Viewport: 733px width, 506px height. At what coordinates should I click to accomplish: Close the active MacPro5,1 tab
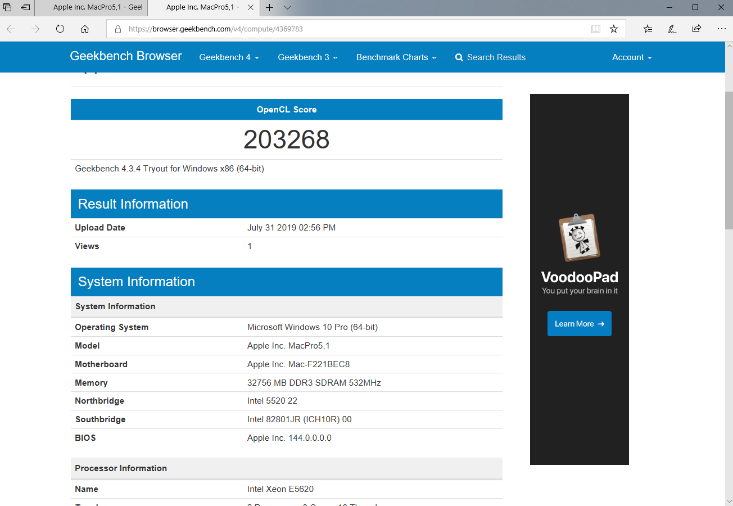click(x=251, y=7)
